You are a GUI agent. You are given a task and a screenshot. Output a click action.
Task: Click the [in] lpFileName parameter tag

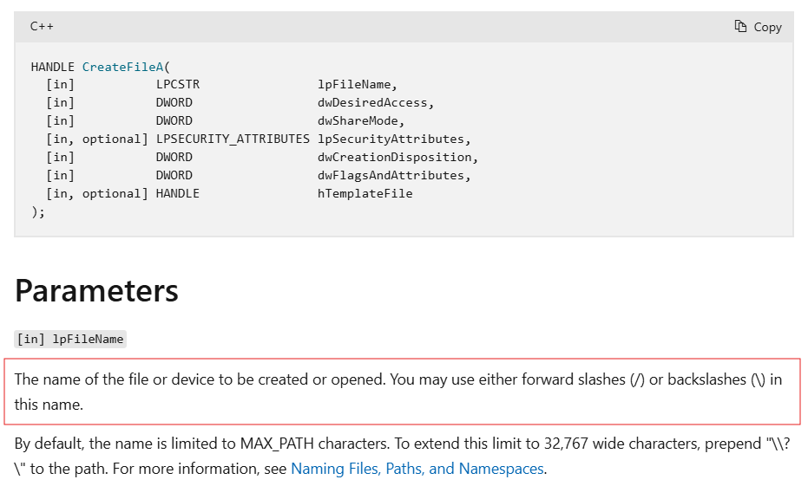click(x=70, y=339)
